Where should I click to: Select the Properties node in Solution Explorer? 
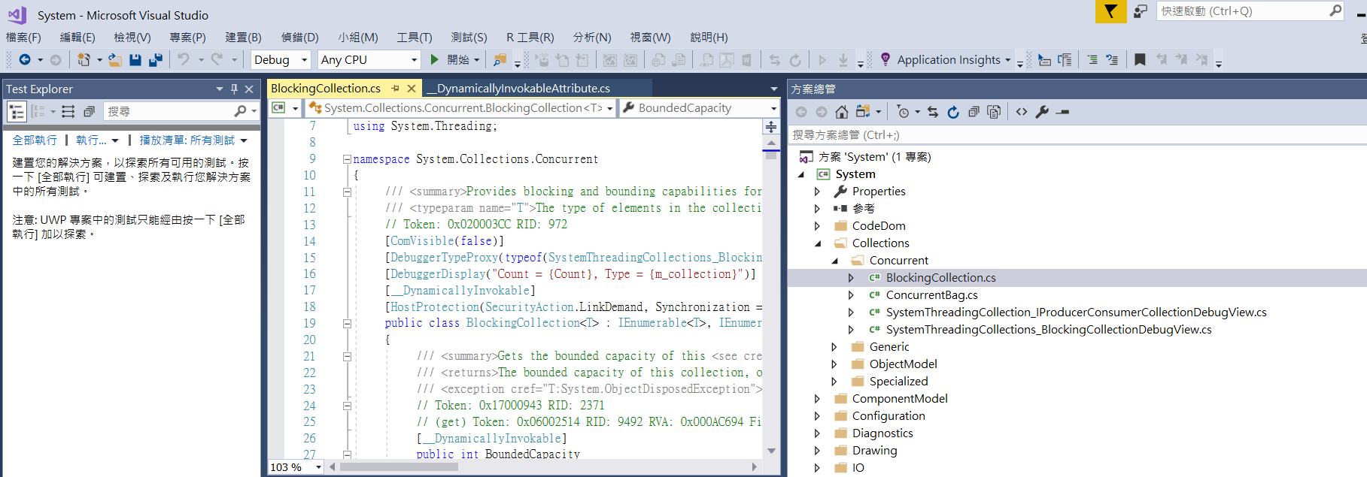click(x=879, y=192)
